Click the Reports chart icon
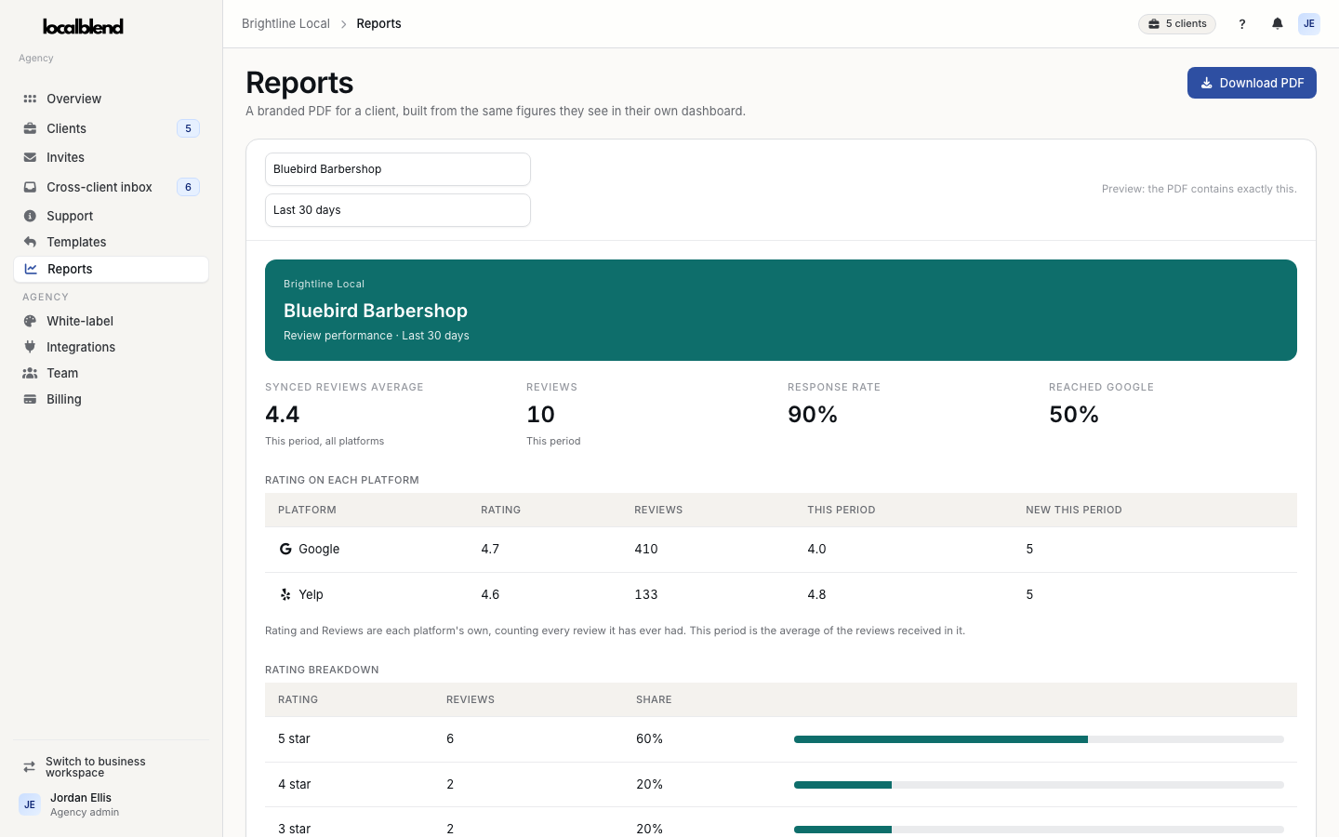 [31, 269]
